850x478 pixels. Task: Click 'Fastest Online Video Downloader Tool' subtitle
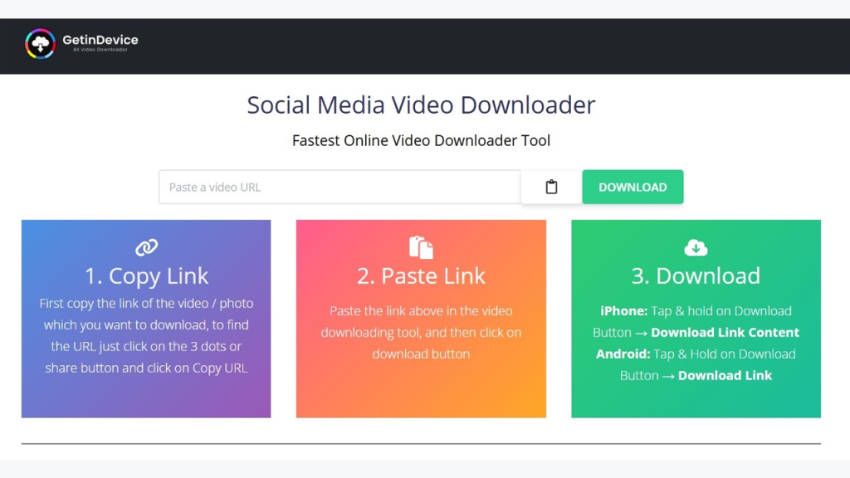(421, 140)
